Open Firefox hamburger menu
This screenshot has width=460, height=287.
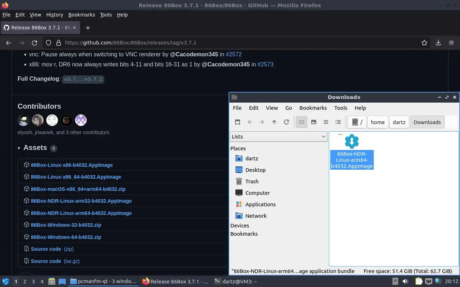coord(451,43)
